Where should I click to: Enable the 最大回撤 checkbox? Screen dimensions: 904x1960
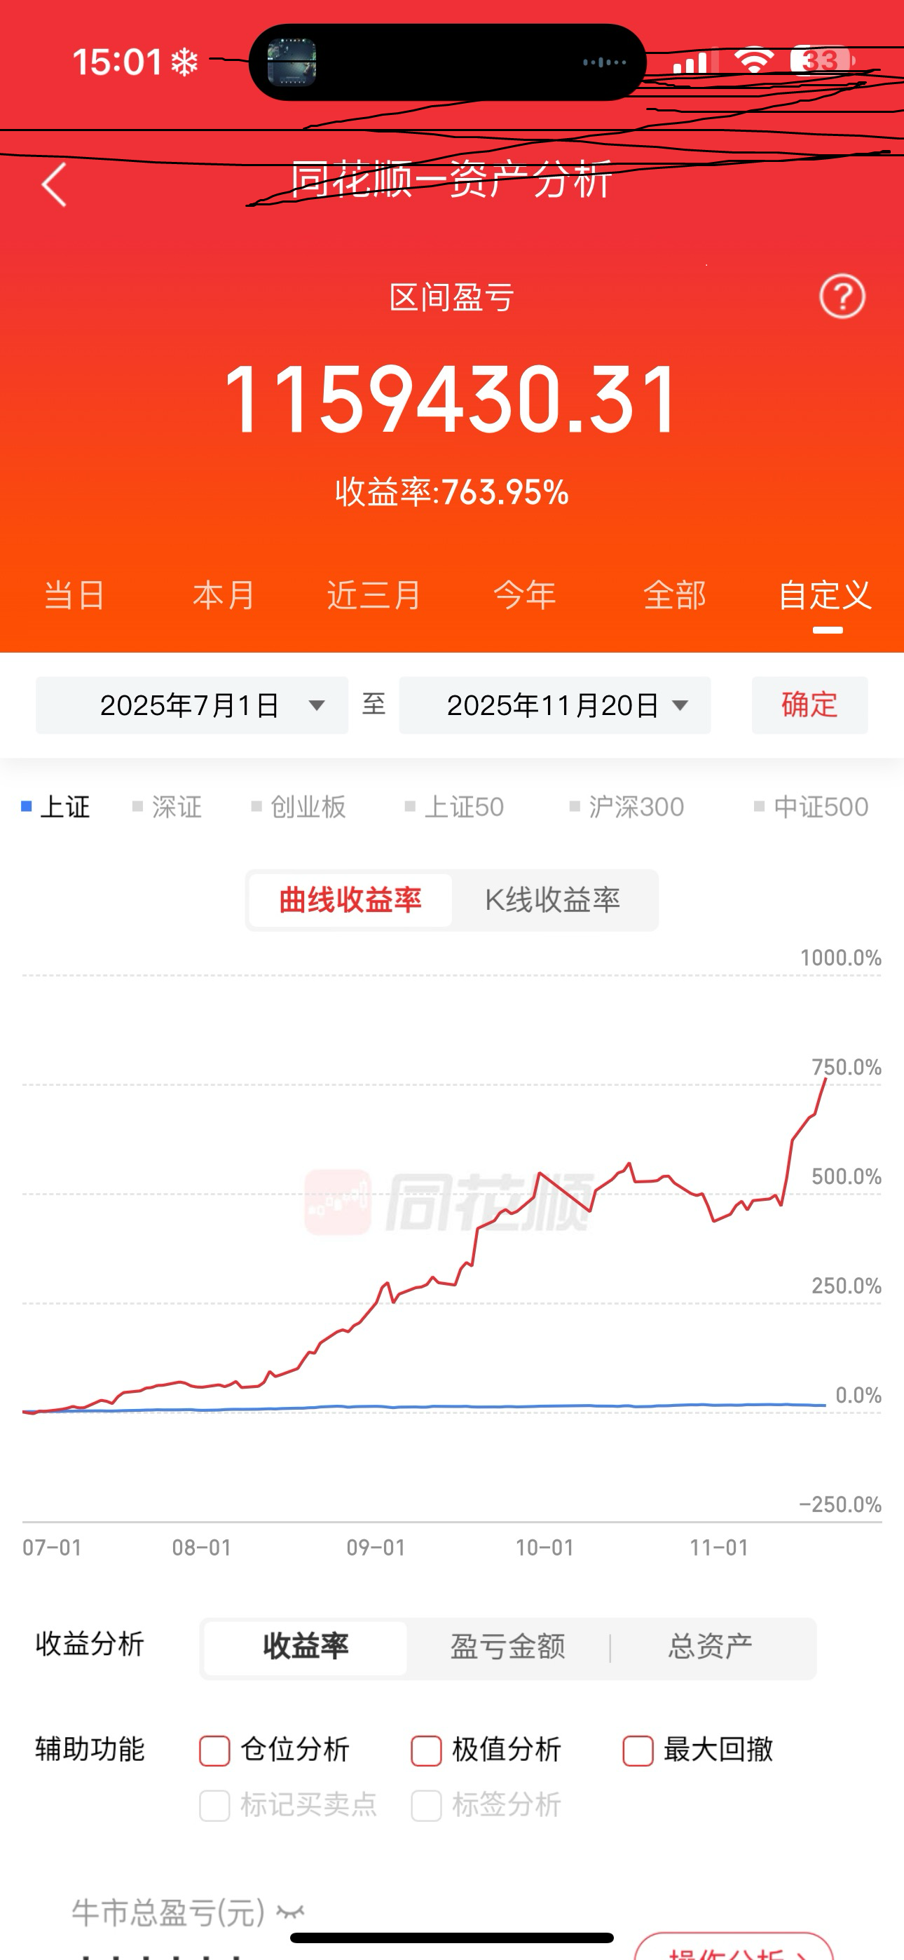coord(638,1750)
